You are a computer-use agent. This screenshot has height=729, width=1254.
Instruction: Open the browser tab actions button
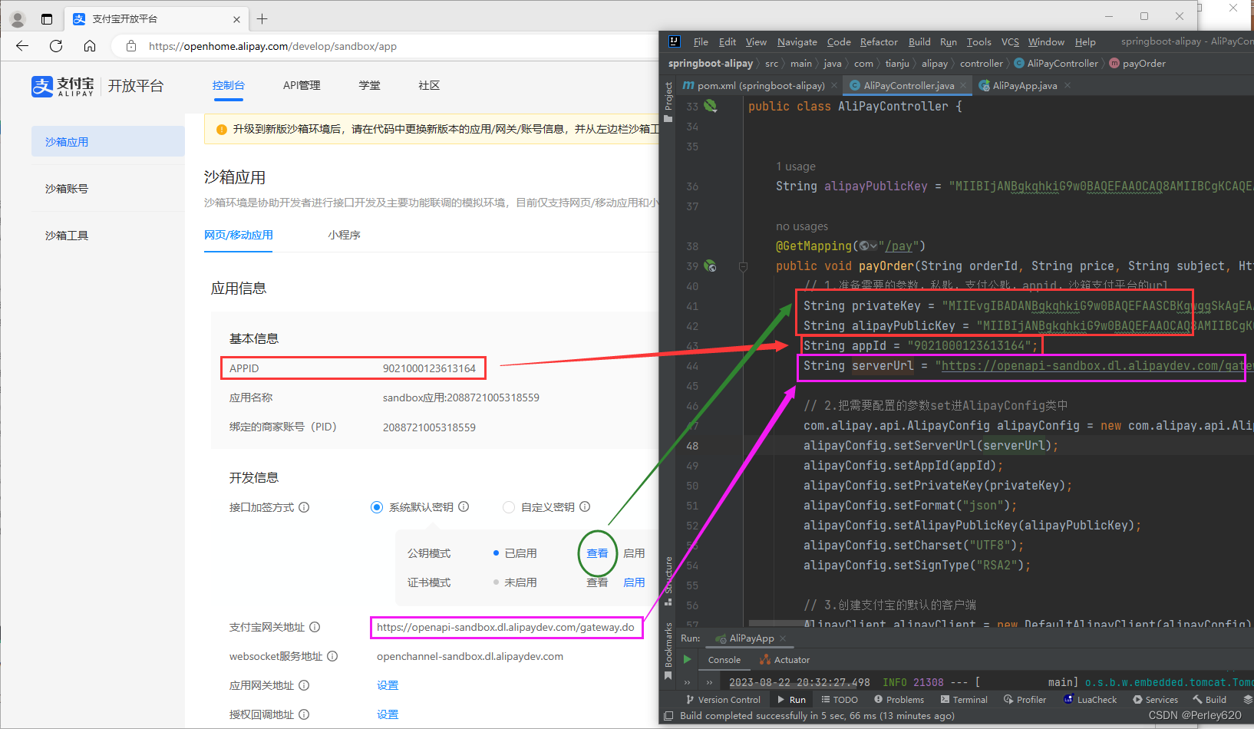47,19
